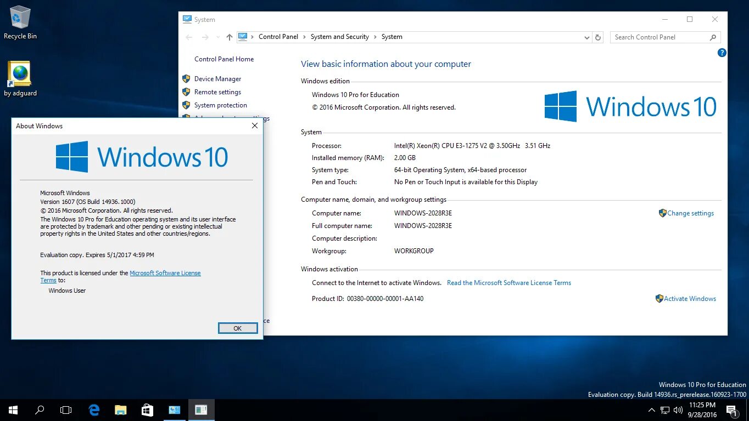Click the System window title icon

coord(187,19)
